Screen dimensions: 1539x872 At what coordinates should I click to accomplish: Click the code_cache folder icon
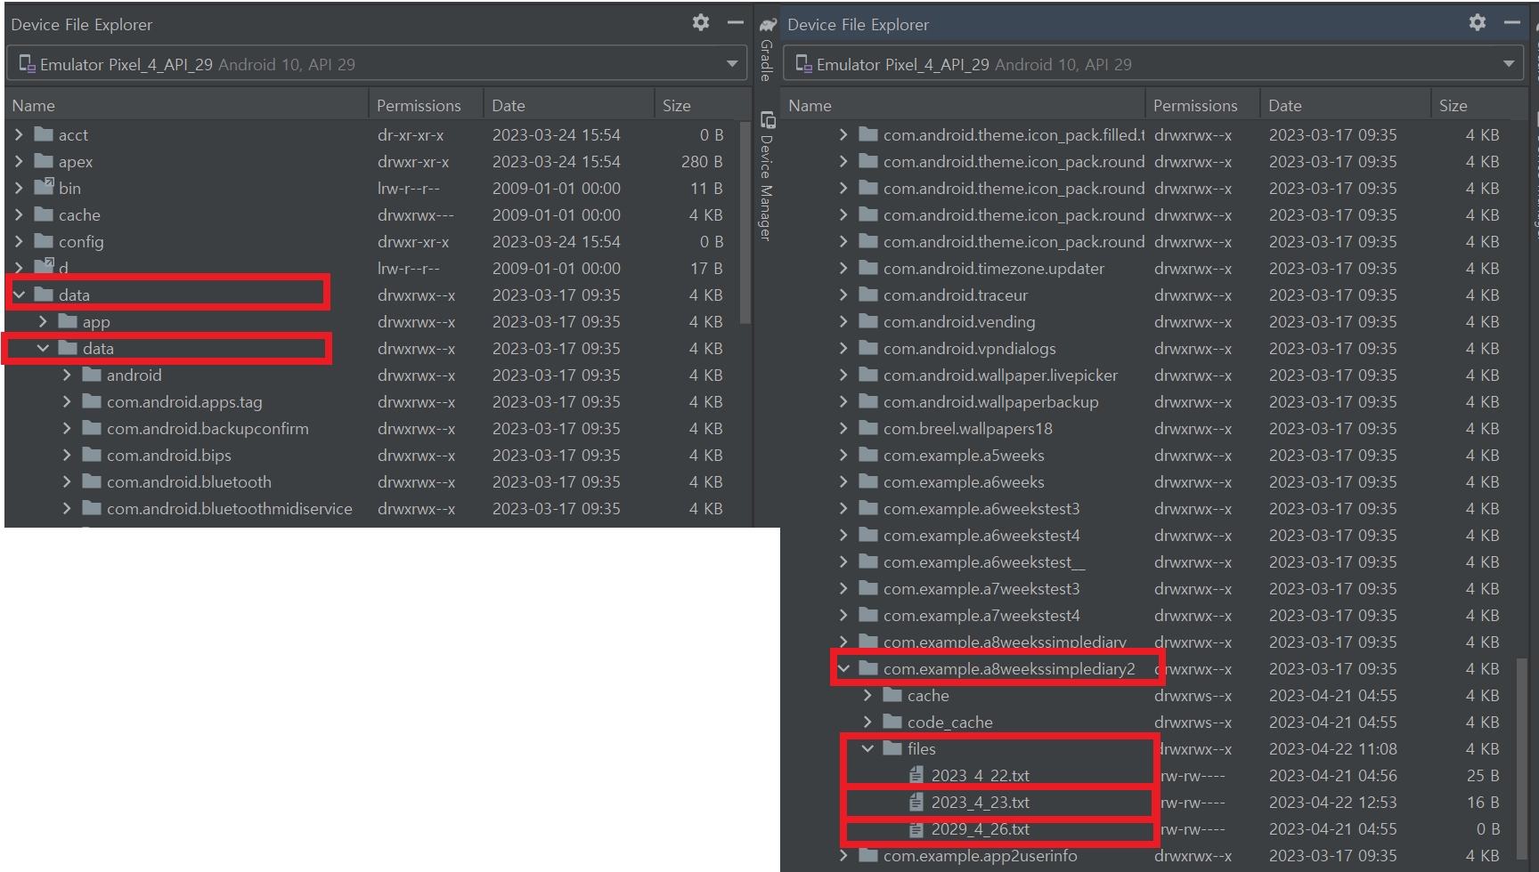[892, 722]
